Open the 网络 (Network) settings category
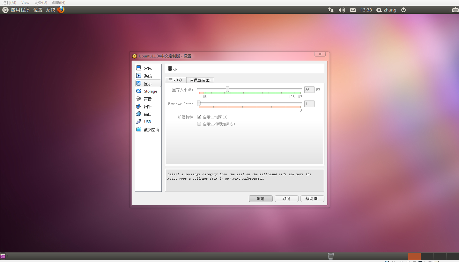Image resolution: width=459 pixels, height=262 pixels. (148, 107)
